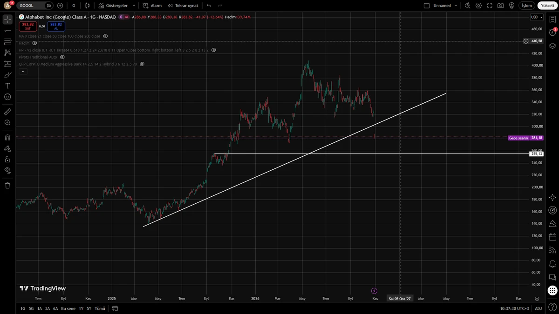This screenshot has width=559, height=314.
Task: Toggle visibility of Hacim indicator
Action: (34, 43)
